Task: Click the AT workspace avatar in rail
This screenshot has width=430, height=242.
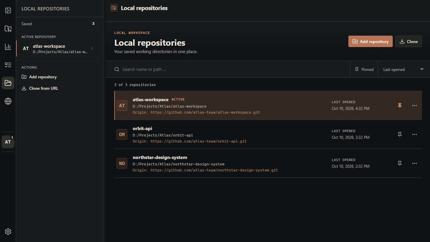Action: click(x=8, y=142)
